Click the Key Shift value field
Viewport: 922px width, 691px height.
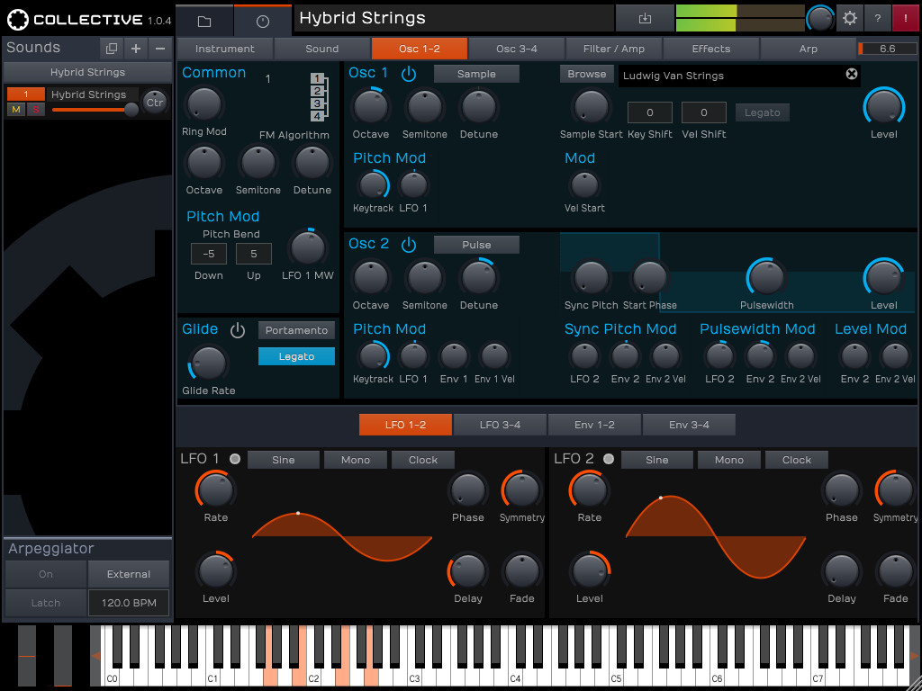click(649, 112)
